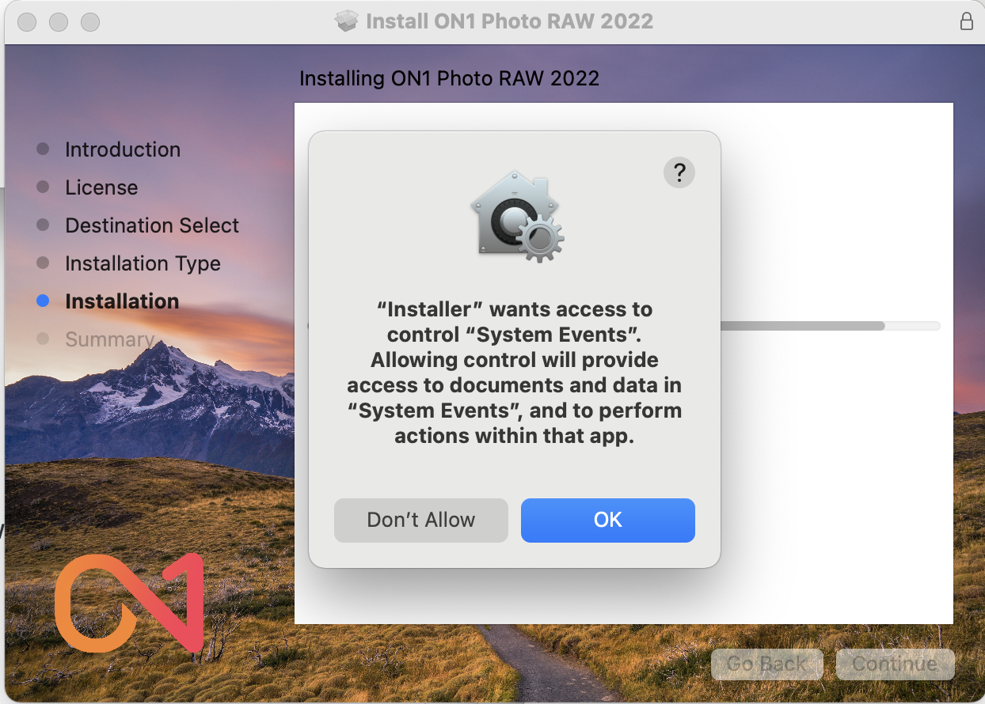Select the Introduction step in sidebar
The image size is (985, 704).
(x=123, y=150)
